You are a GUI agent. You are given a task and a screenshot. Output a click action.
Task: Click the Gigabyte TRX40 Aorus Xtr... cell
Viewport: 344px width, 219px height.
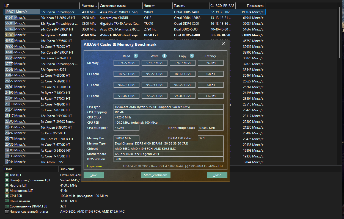pyautogui.click(x=120, y=23)
